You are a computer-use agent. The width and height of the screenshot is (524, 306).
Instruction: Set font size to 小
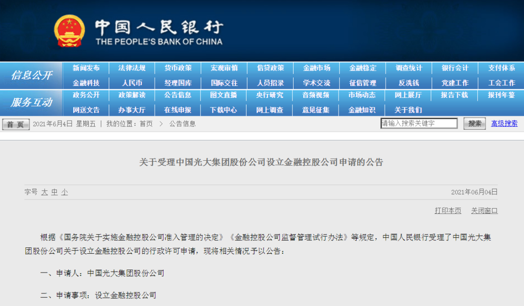pos(65,192)
